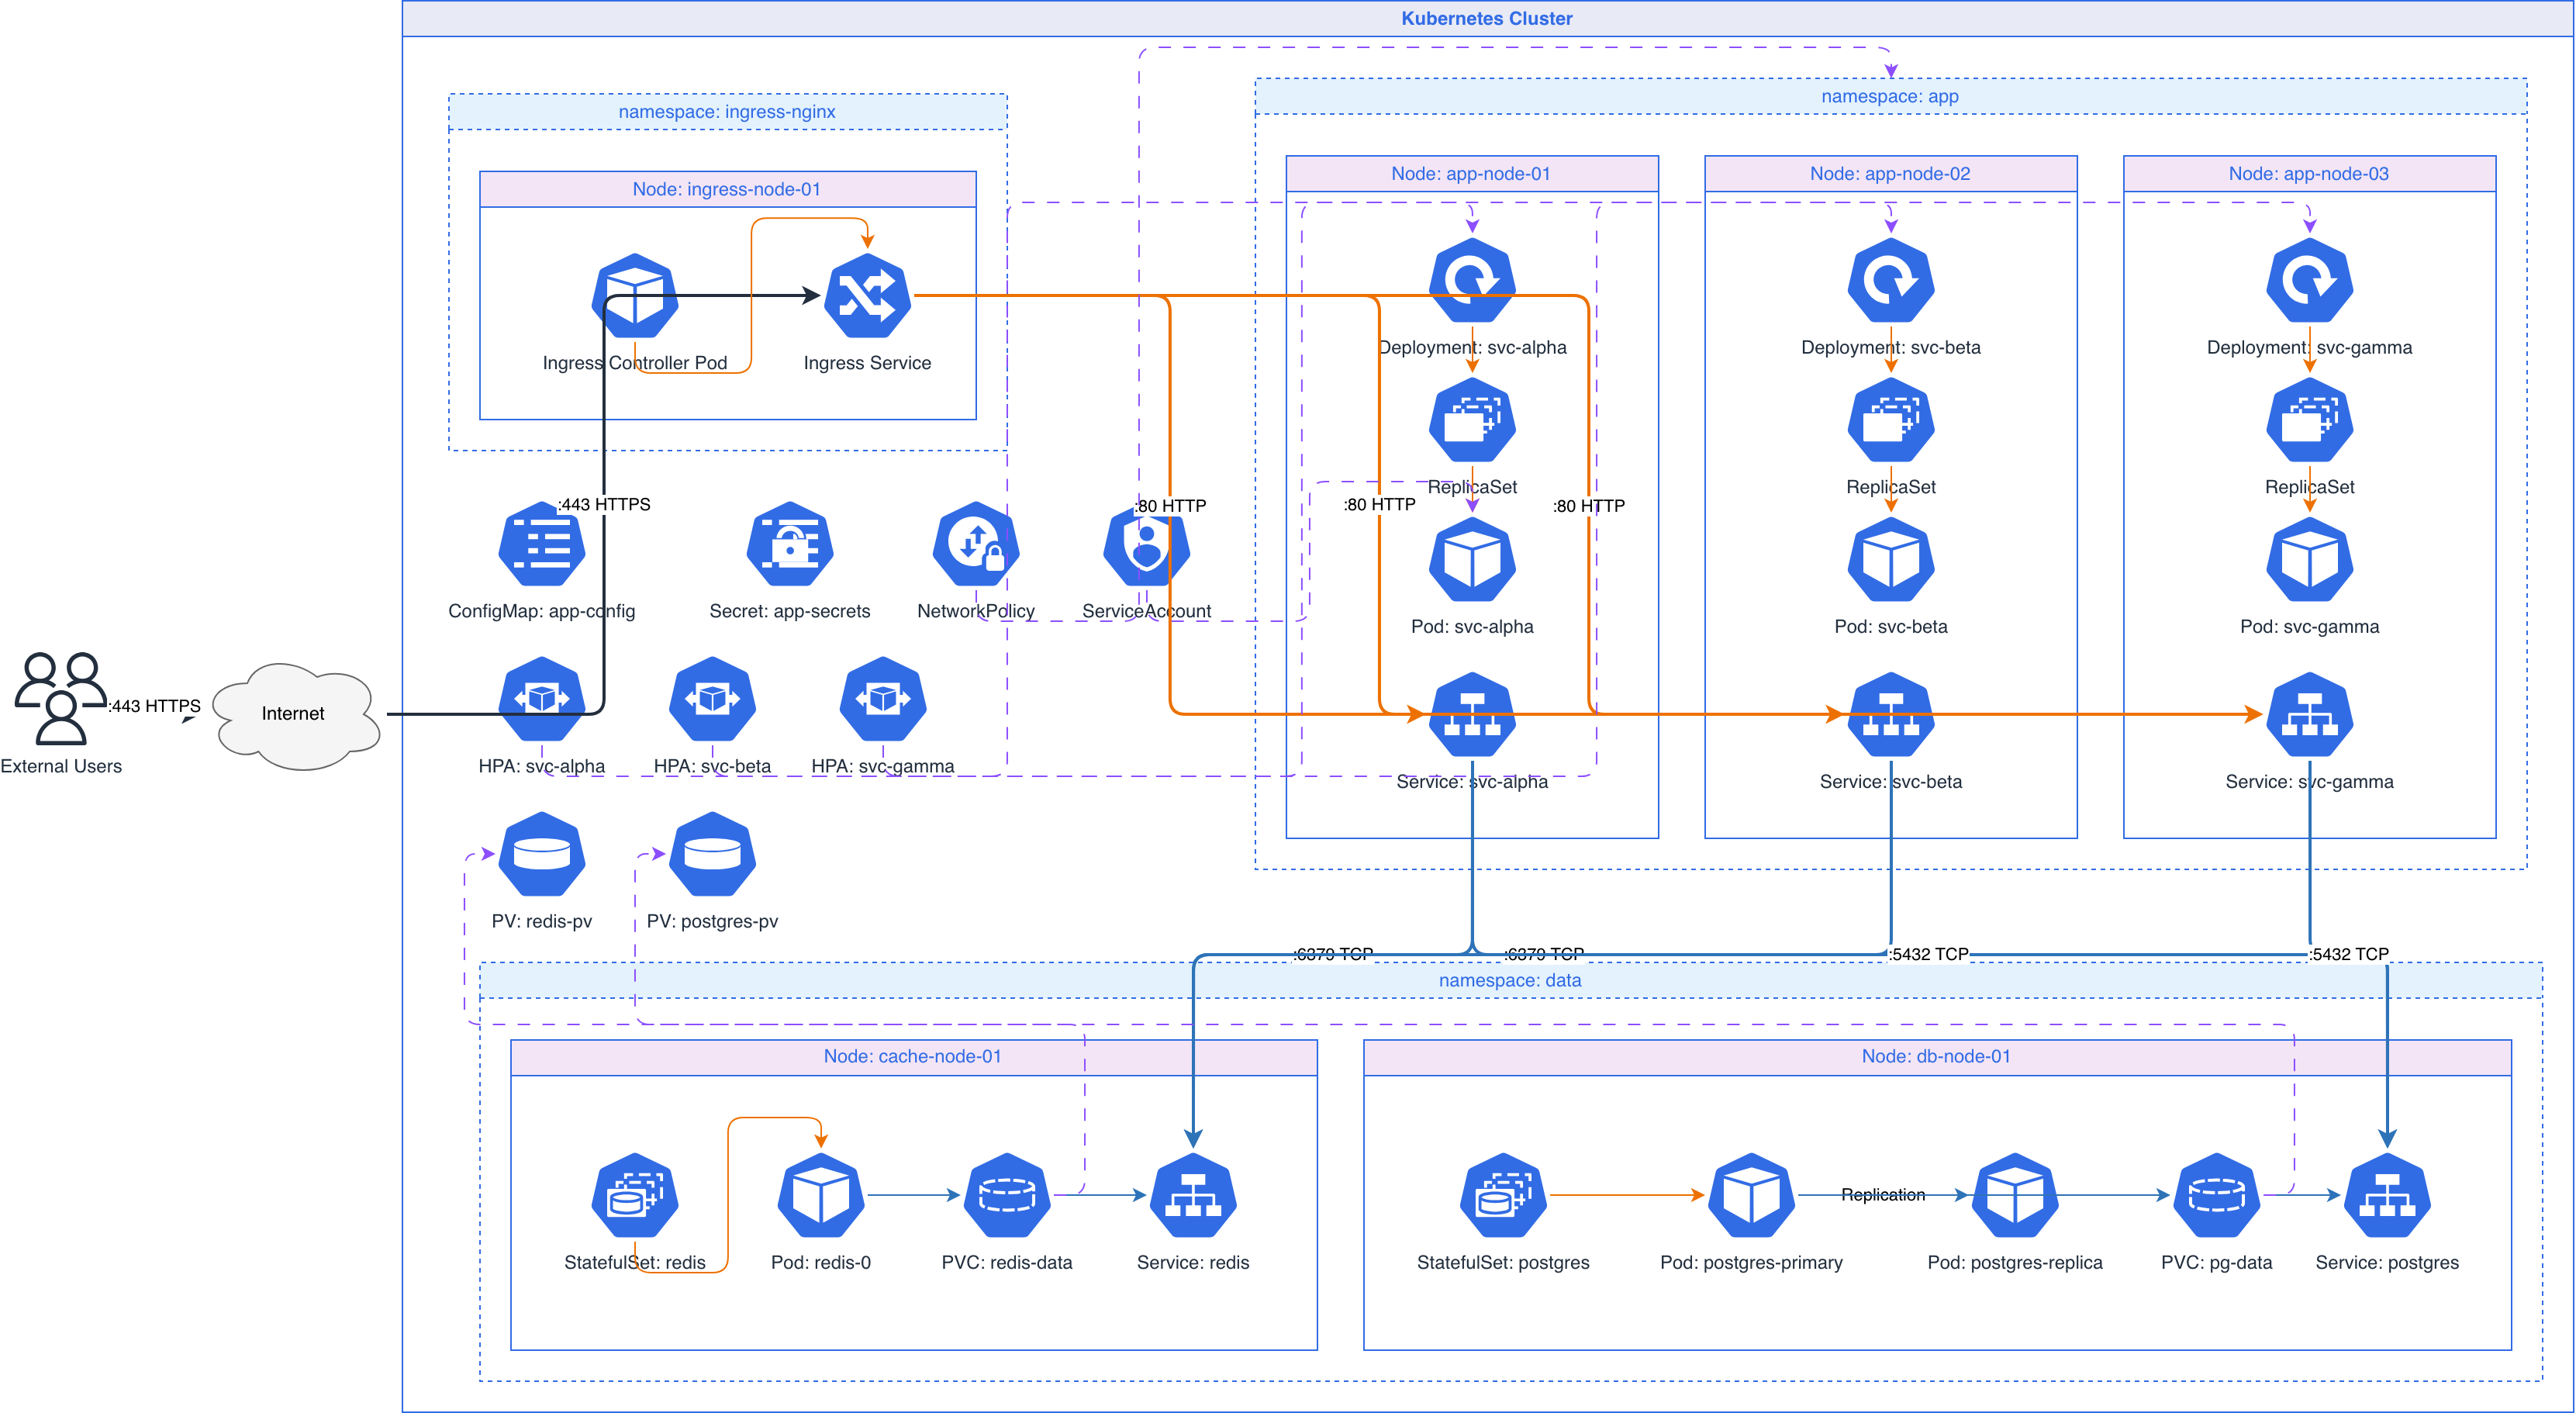The image size is (2576, 1413).
Task: Select the Pod svc-gamma icon
Action: (2309, 559)
